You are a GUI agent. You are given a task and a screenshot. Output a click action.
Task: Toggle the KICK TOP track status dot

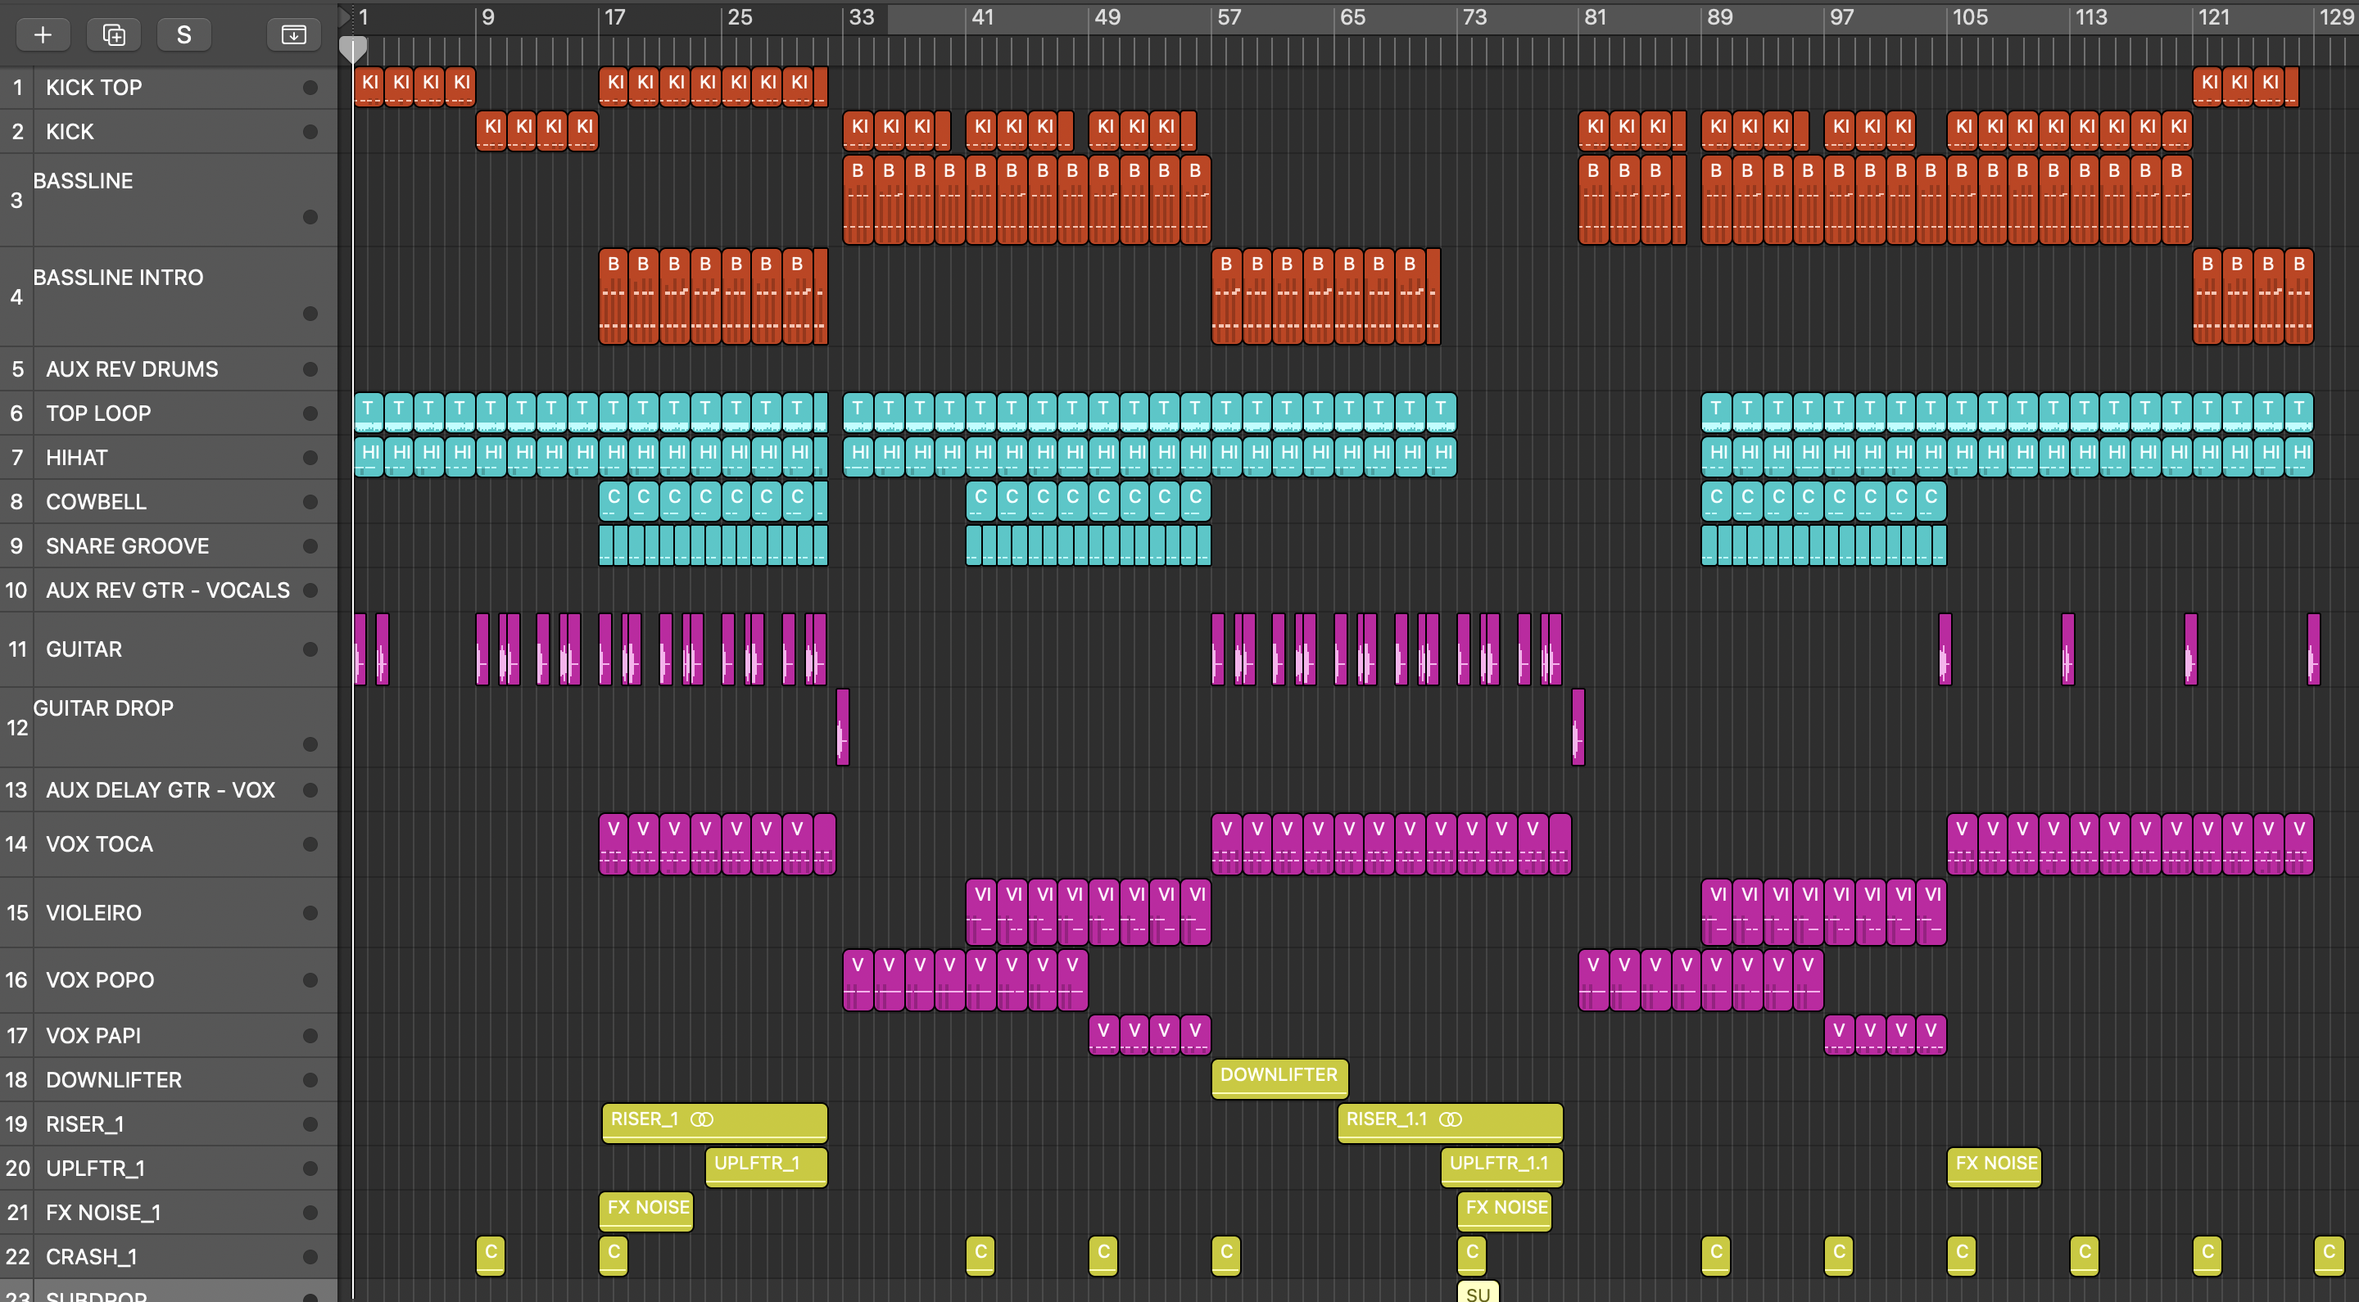310,88
